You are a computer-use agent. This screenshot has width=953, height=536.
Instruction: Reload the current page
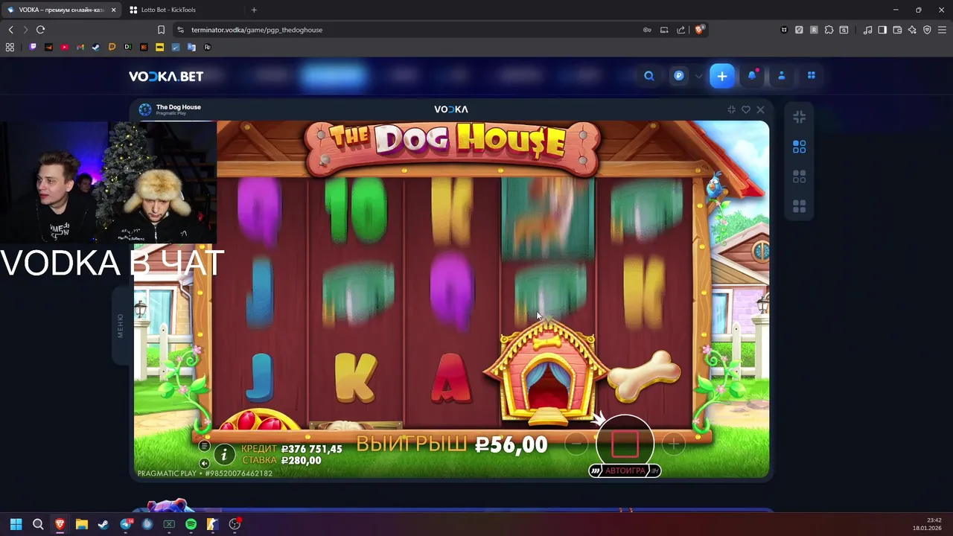pos(40,30)
